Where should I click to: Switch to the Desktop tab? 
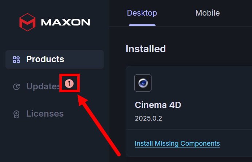tap(142, 13)
